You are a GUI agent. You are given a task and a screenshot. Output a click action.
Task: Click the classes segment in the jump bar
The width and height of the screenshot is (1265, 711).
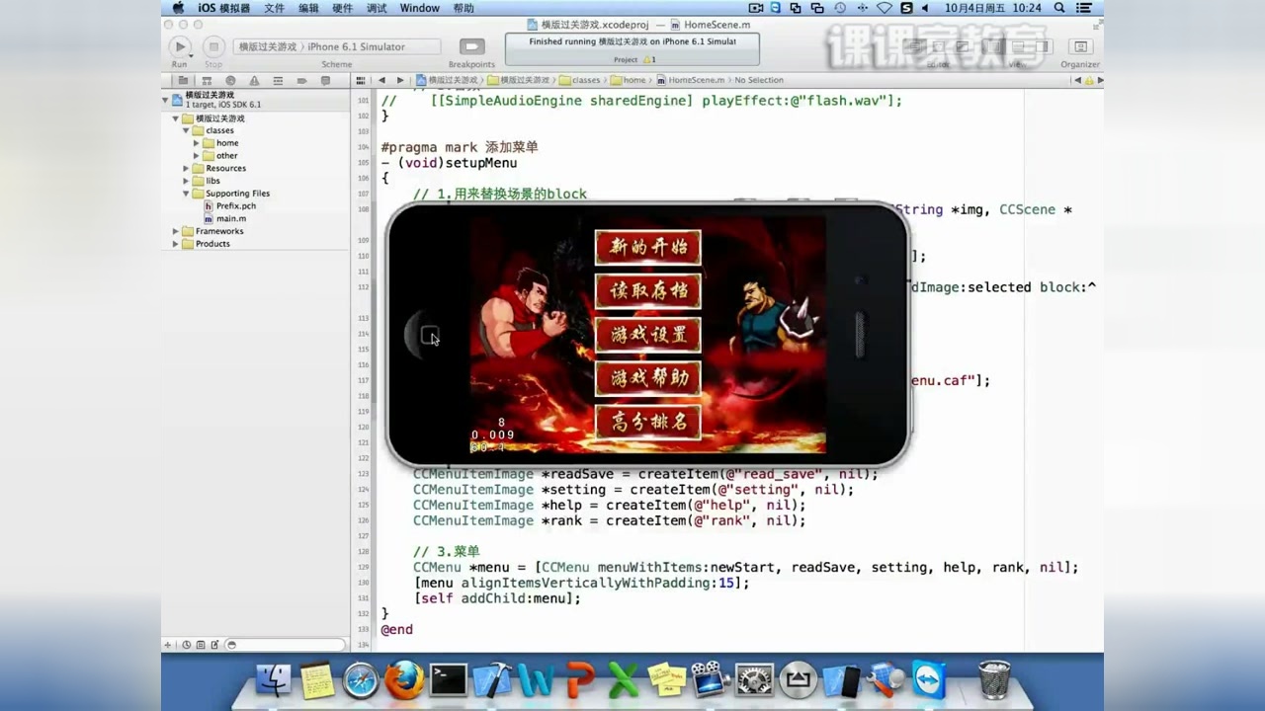(579, 80)
